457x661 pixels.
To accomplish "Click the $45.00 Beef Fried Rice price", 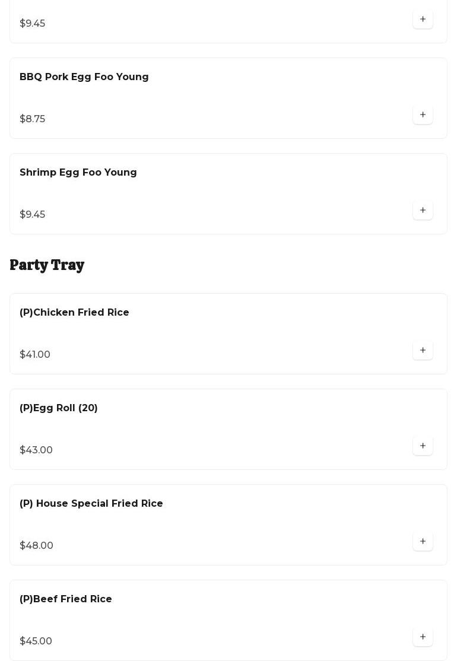I will pyautogui.click(x=36, y=641).
